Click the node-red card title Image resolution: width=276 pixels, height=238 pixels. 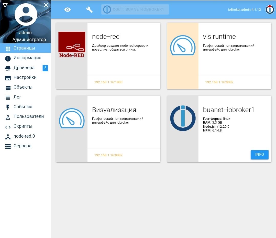[x=106, y=37]
